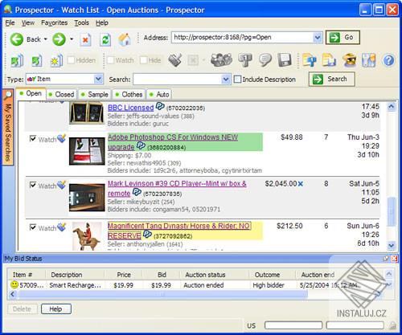Click the floppy disk save icon

click(285, 60)
